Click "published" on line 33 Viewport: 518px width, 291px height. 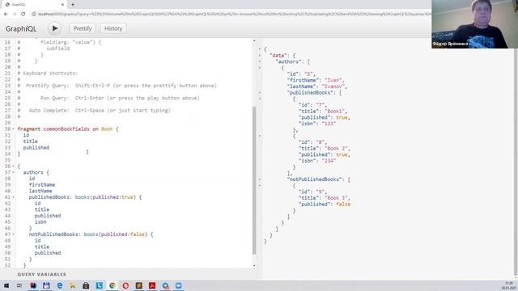click(36, 147)
